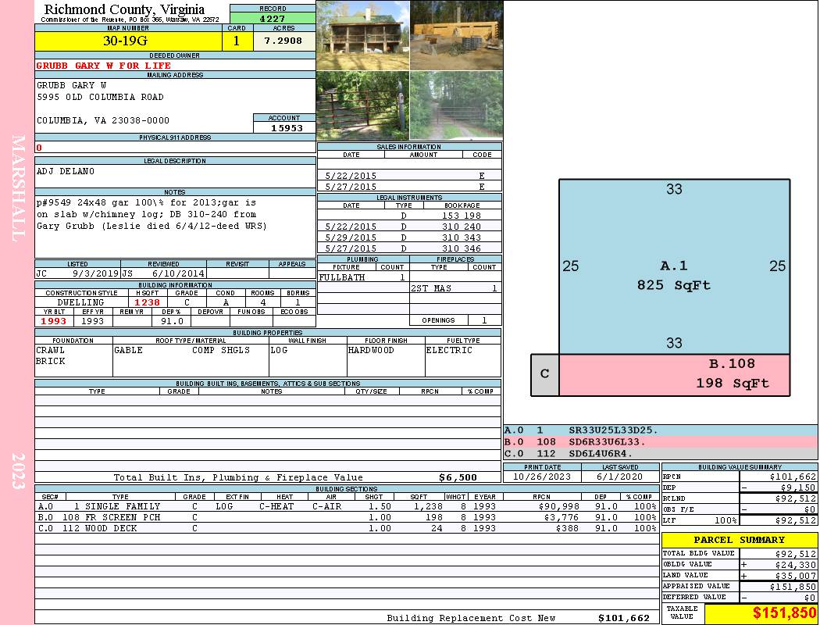Viewport: 820px width, 625px height.
Task: Open the lumber construction site photo
Action: (x=456, y=35)
